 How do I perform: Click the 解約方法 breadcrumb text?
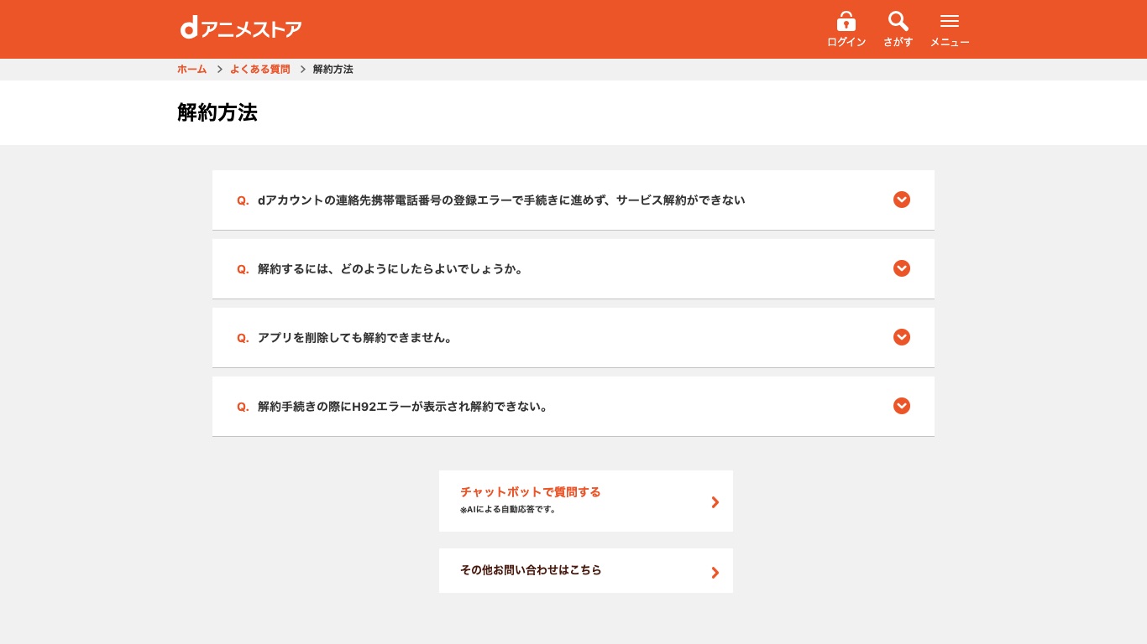(x=333, y=70)
